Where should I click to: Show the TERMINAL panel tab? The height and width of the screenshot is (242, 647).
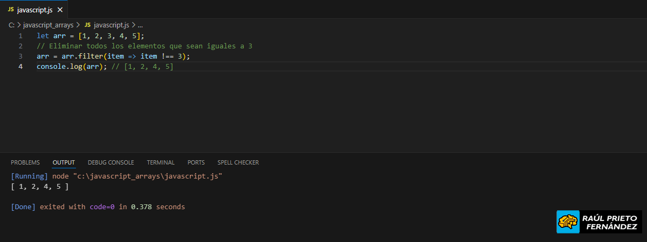point(161,162)
